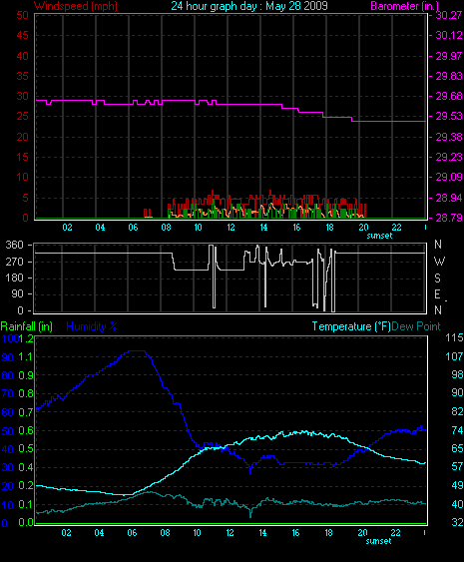
Task: Click the Windspeed (mph) axis title
Action: point(76,6)
